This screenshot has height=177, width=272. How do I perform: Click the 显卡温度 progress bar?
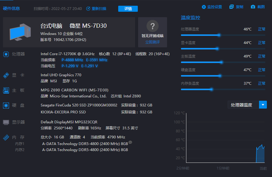[x=223, y=49]
